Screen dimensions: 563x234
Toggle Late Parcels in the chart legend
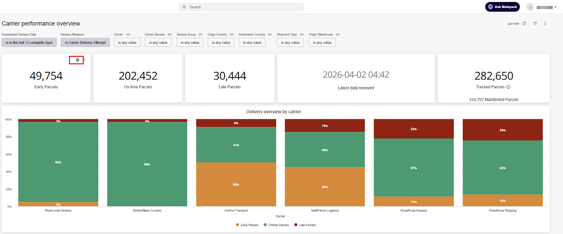pyautogui.click(x=305, y=225)
